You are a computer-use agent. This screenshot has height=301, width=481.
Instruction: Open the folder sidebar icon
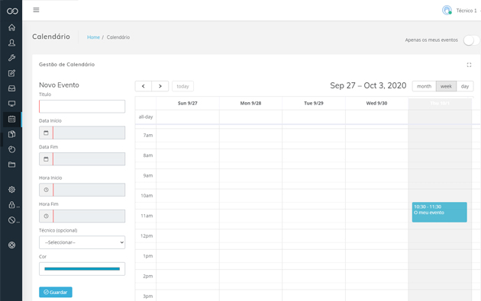click(x=11, y=165)
